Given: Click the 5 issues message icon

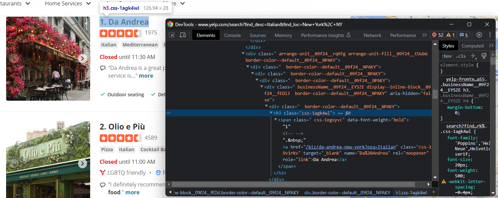Looking at the screenshot, I should (463, 35).
